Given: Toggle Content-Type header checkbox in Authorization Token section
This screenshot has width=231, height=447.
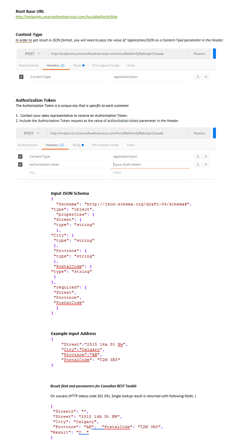Looking at the screenshot, I should pos(21,157).
